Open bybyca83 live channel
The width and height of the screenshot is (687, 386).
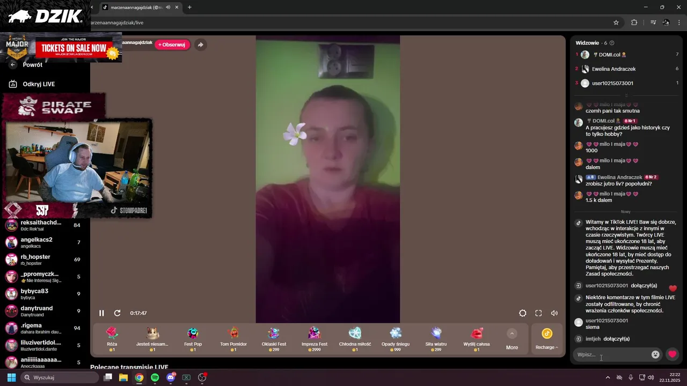(43, 294)
